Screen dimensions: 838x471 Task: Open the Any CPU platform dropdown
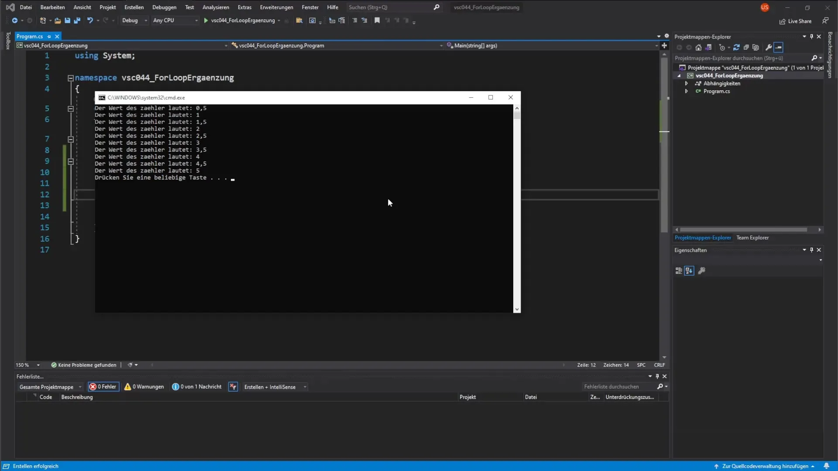click(x=175, y=20)
